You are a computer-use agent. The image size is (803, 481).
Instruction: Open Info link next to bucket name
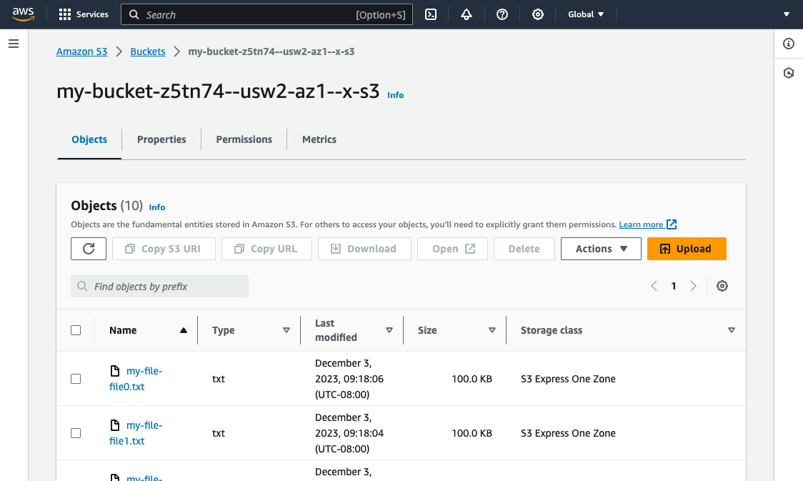(395, 95)
